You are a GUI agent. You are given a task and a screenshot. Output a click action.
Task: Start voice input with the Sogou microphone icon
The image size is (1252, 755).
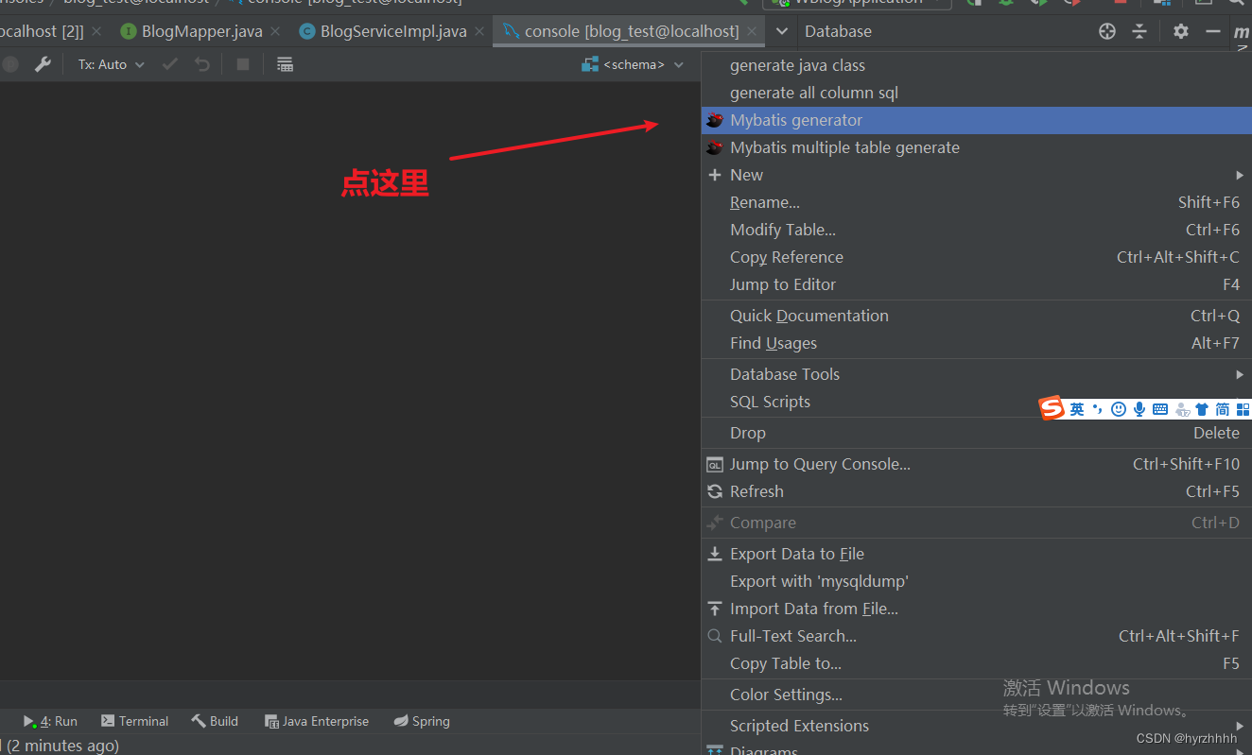(1139, 408)
